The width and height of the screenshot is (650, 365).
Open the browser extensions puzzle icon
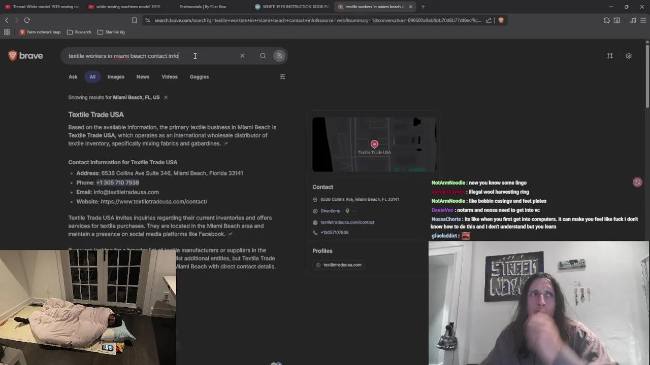(x=607, y=20)
